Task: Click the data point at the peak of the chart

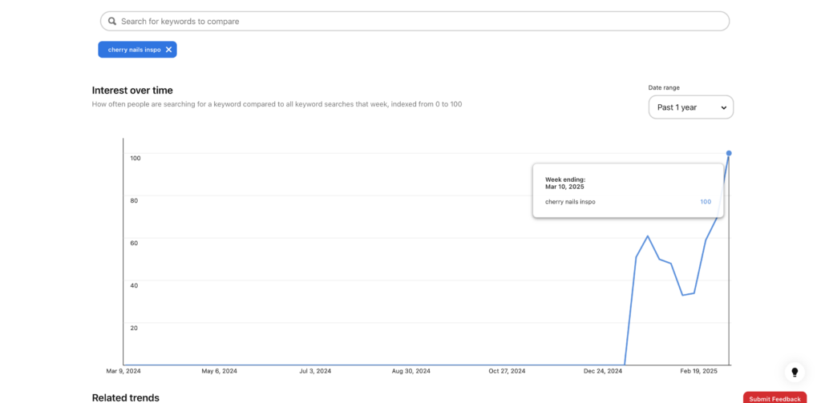Action: 729,153
